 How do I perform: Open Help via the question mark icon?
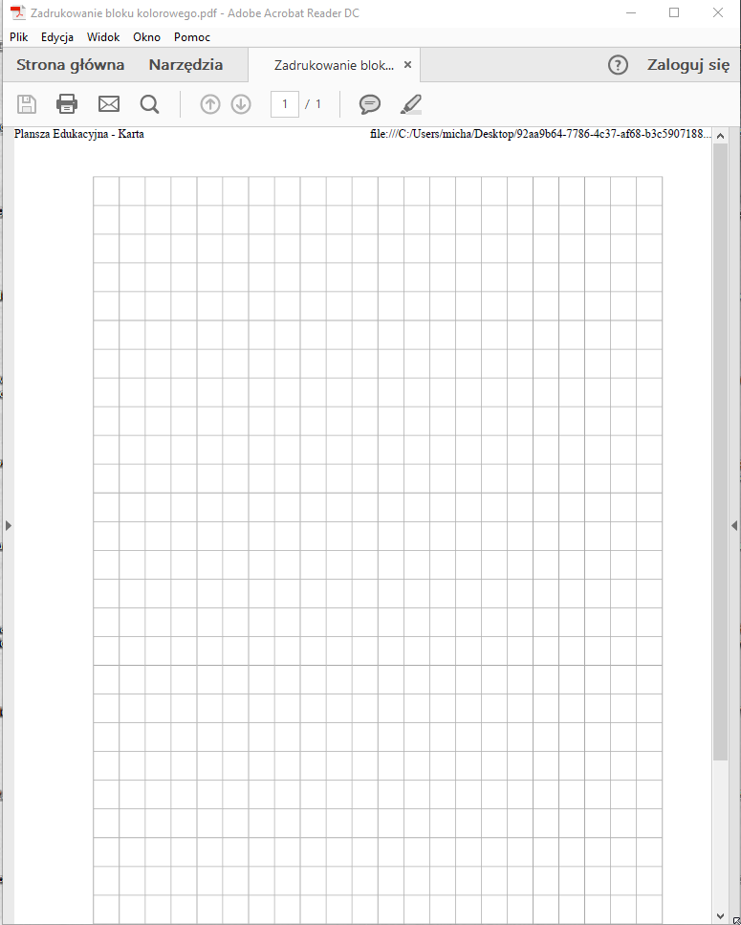618,65
